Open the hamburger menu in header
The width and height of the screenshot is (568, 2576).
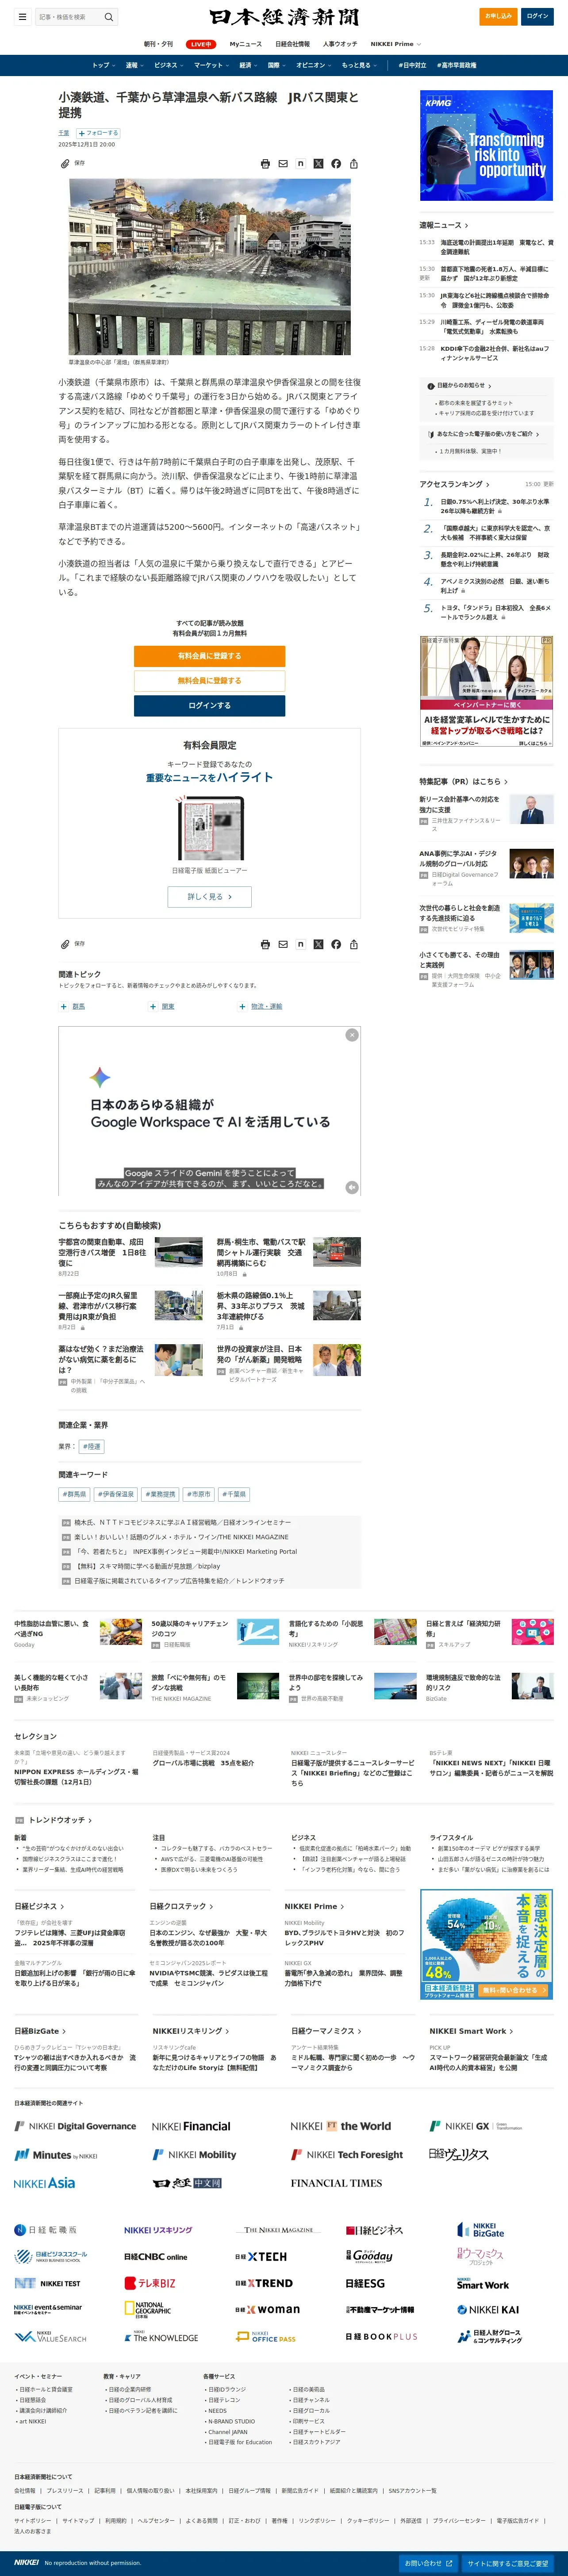tap(22, 17)
